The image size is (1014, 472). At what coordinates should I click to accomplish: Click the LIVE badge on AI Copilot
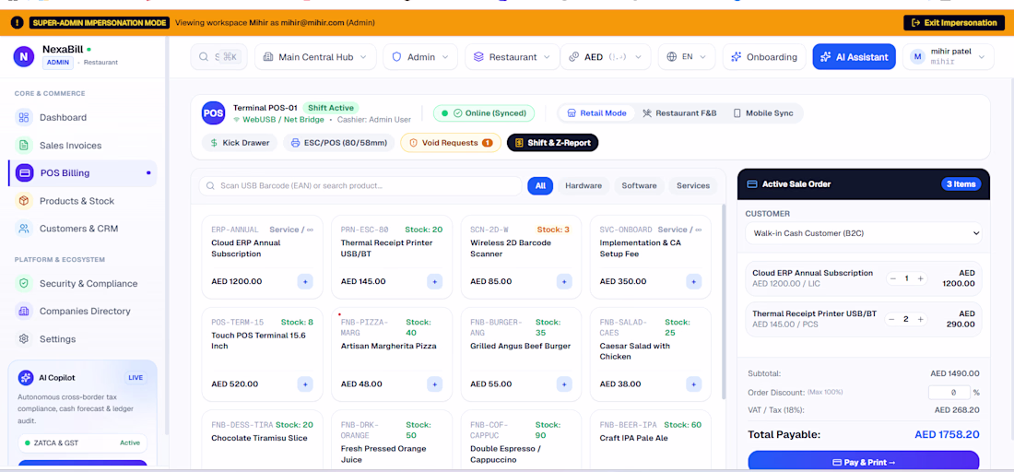pos(136,378)
